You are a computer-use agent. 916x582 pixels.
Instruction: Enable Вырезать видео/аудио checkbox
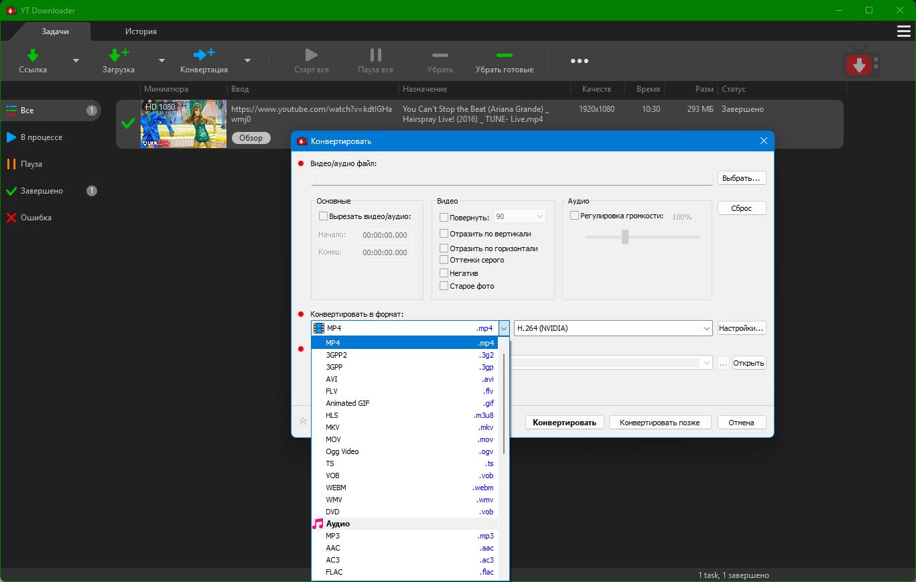tap(324, 216)
